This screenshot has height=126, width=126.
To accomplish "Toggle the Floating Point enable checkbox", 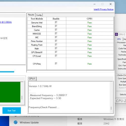I will tap(56, 45).
